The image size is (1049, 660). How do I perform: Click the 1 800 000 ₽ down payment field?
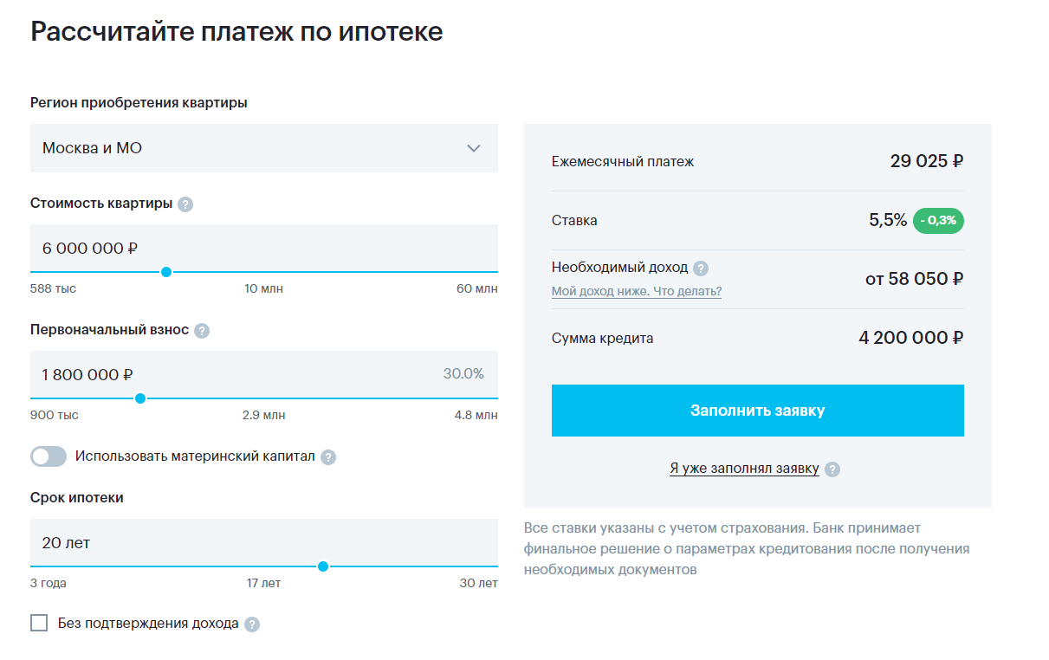click(x=234, y=374)
